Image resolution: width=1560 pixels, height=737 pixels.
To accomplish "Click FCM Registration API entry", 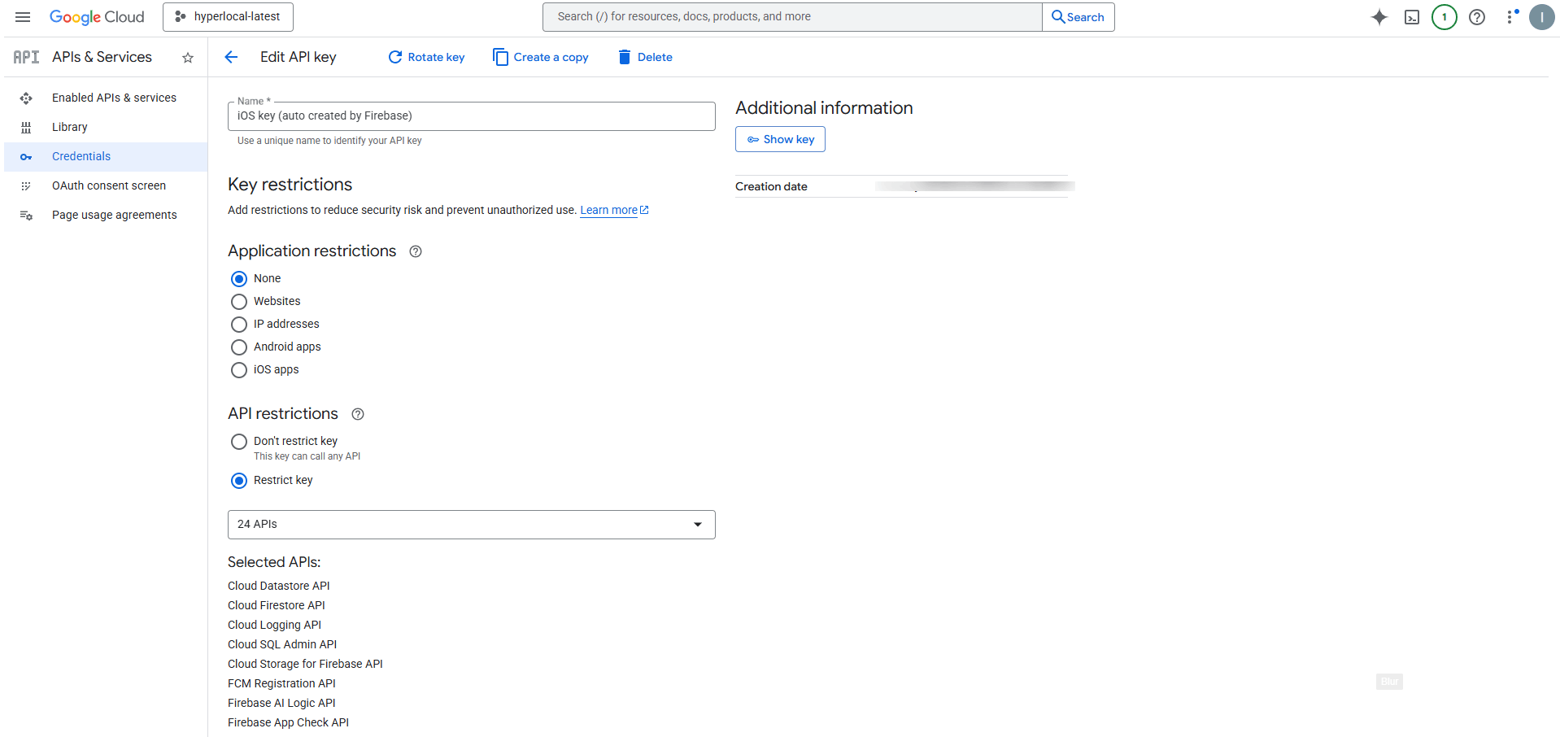I will 281,683.
